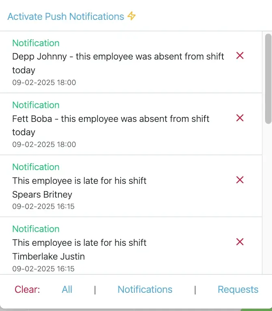Dismiss the Depp Johnny absence notification
The height and width of the screenshot is (311, 272).
tap(240, 56)
